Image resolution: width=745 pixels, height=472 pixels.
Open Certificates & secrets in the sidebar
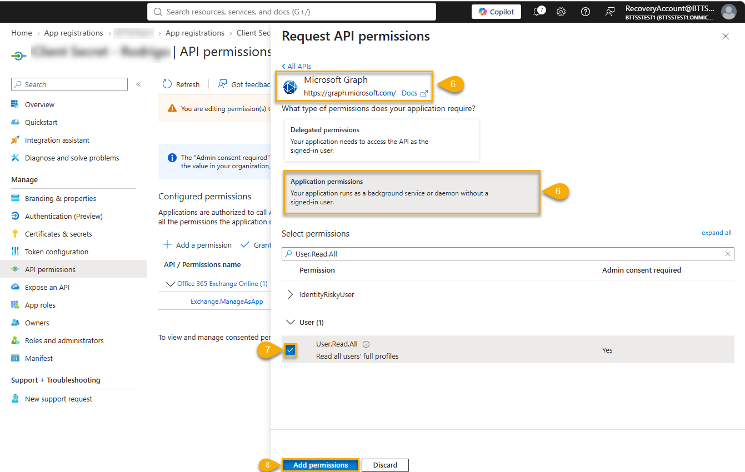(x=58, y=234)
